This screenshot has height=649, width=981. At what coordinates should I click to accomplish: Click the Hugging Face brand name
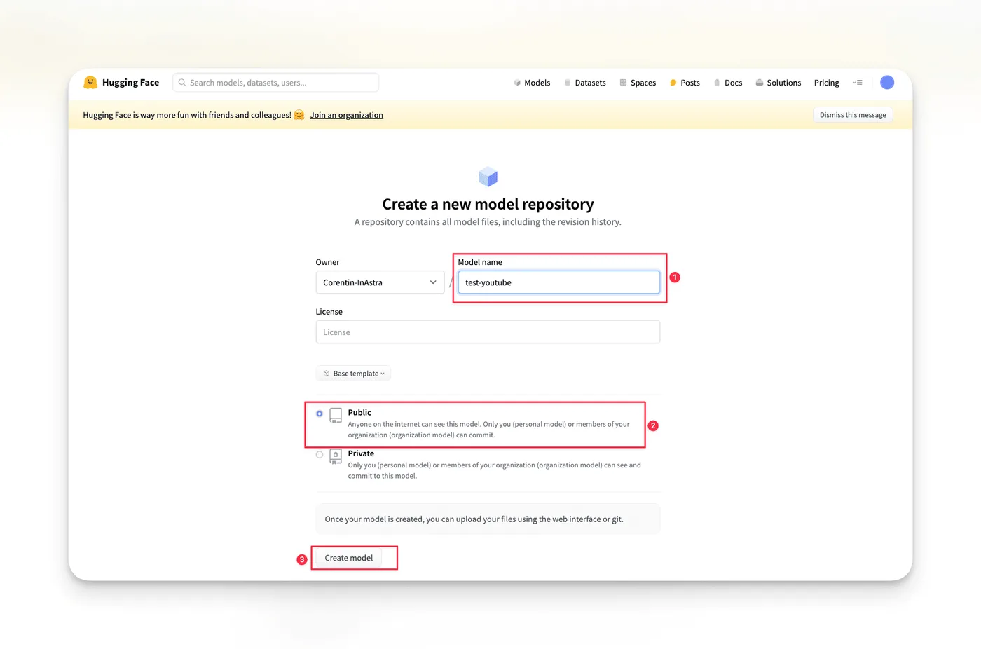[130, 82]
